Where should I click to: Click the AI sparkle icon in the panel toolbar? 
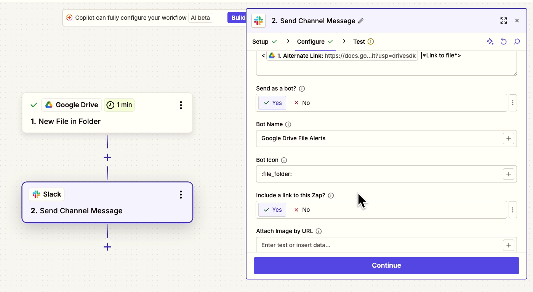click(x=490, y=41)
